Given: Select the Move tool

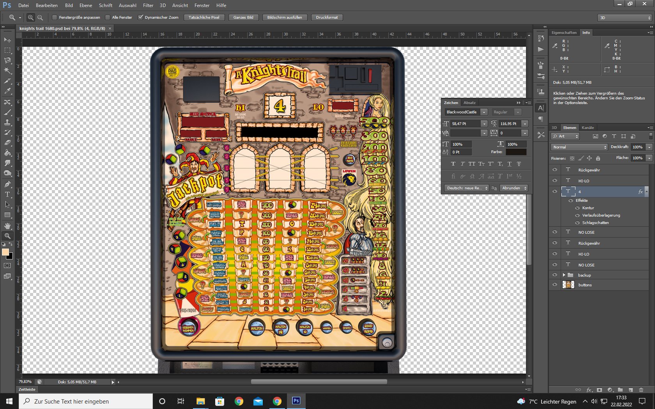Looking at the screenshot, I should 7,40.
